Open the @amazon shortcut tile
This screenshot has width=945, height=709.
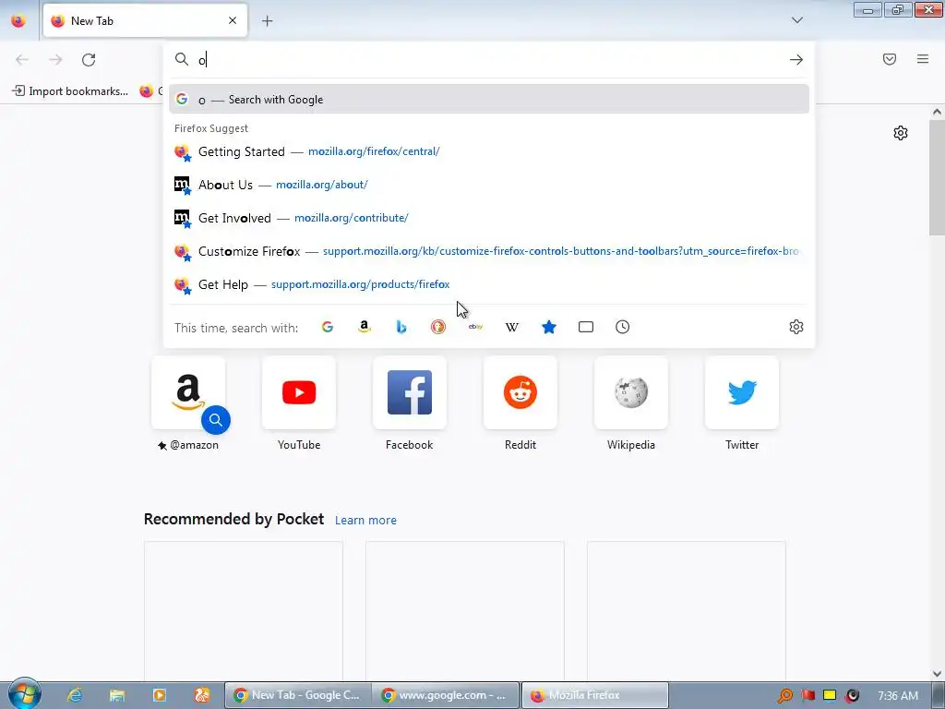point(188,393)
